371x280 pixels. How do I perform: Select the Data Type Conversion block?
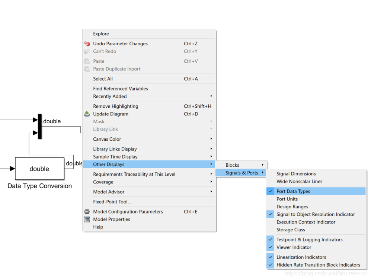[39, 169]
